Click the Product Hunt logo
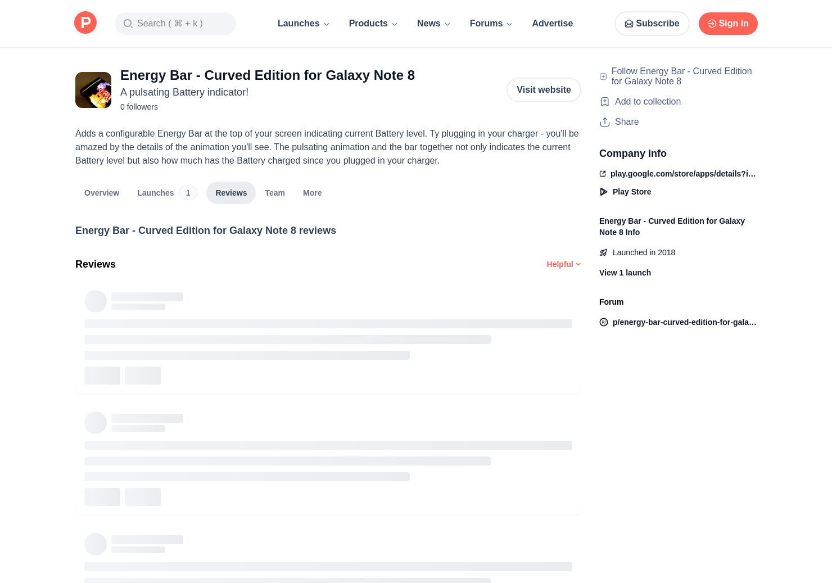832x583 pixels. [x=85, y=23]
